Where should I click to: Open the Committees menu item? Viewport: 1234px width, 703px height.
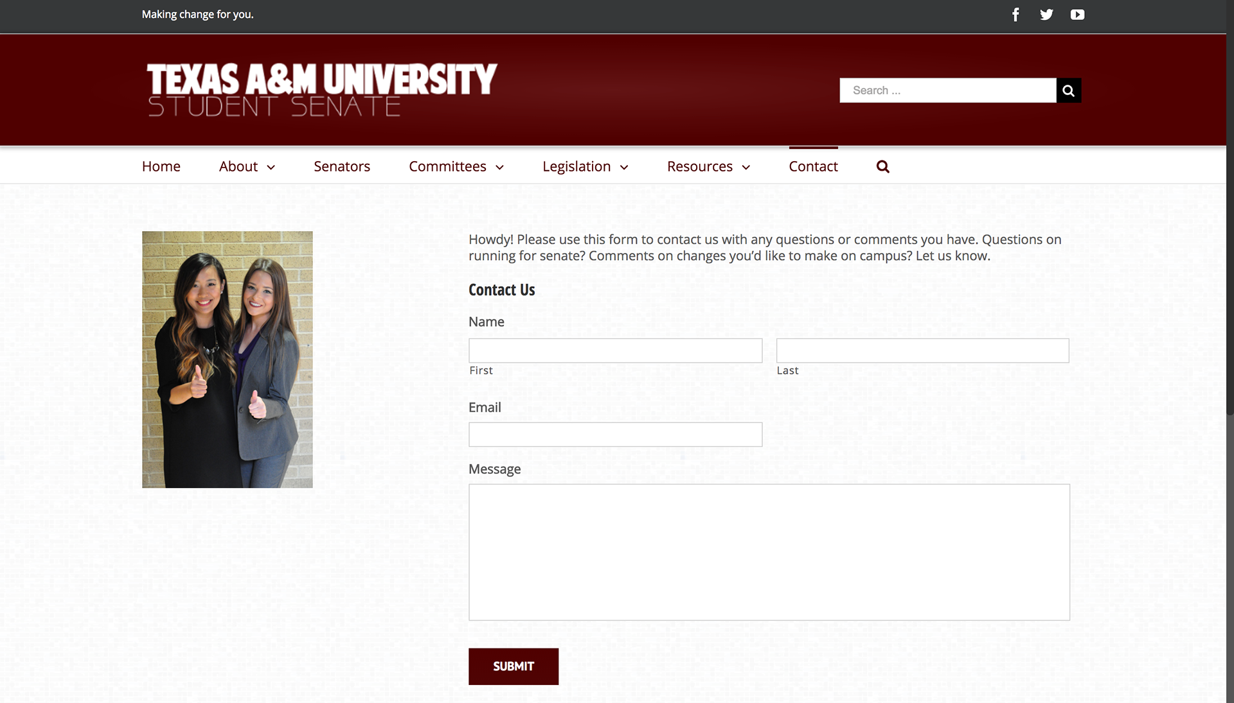click(x=447, y=166)
